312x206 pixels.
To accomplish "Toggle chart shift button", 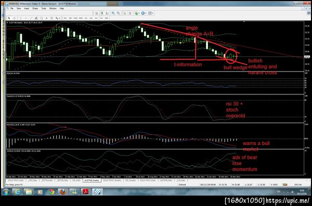I will (130, 13).
